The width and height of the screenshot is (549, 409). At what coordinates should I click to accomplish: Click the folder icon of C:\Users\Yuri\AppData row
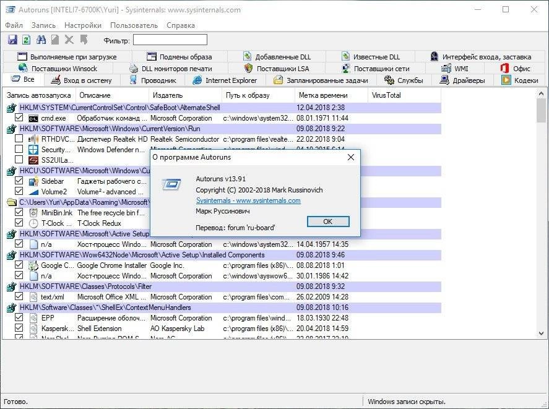click(12, 202)
